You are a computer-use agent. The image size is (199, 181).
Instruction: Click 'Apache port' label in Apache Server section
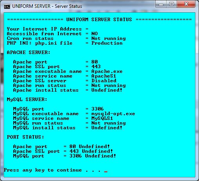tap(30, 62)
